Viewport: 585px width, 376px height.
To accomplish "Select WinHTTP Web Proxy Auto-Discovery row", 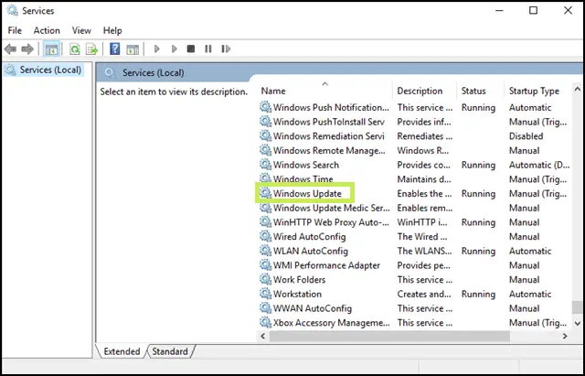I will [x=414, y=222].
